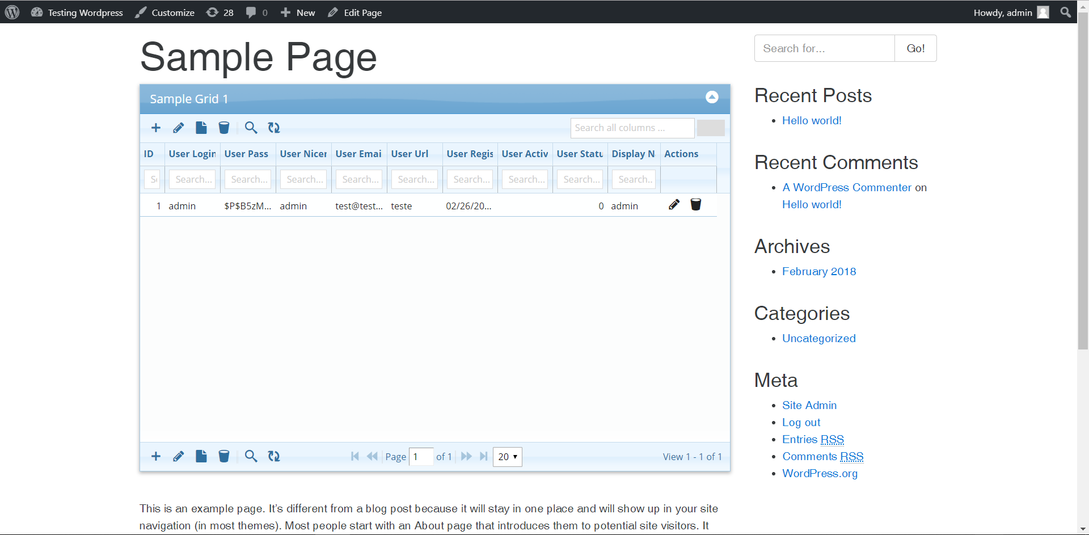
Task: Click the Go! search button
Action: tap(915, 48)
